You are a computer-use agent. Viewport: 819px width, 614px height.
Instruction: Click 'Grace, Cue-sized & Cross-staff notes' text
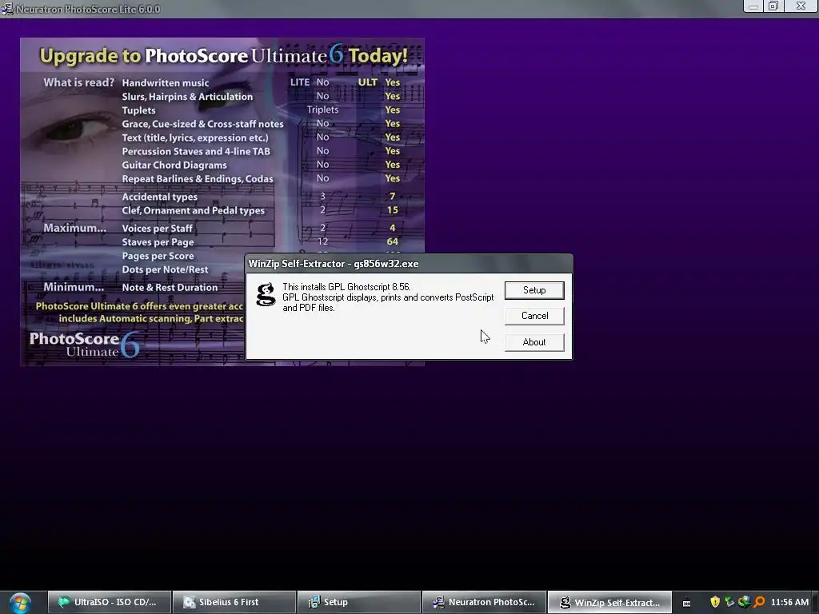[x=202, y=124]
